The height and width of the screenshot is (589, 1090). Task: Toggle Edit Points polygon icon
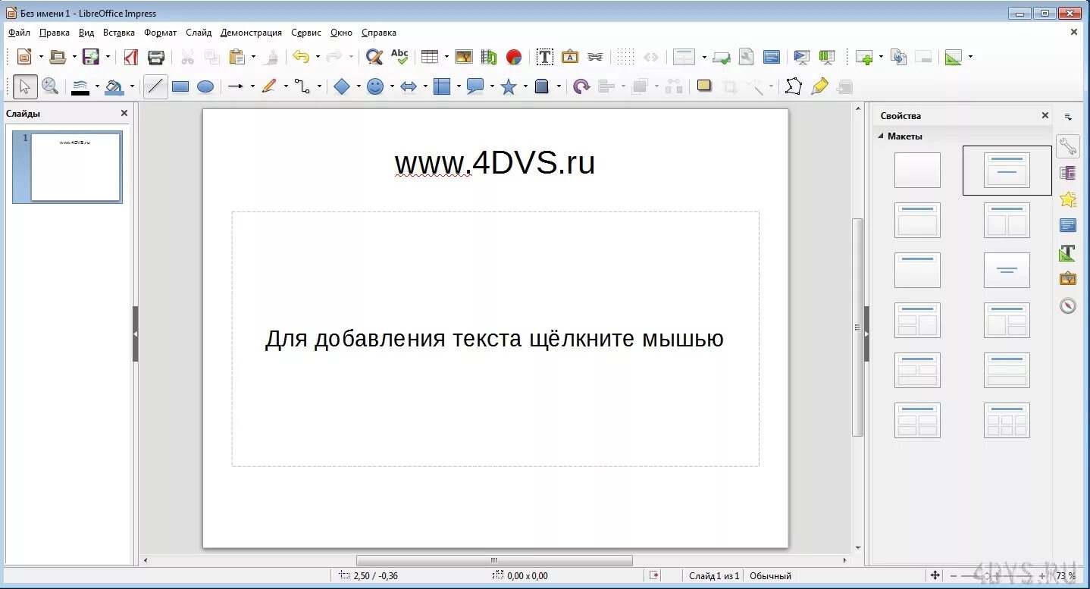(793, 86)
